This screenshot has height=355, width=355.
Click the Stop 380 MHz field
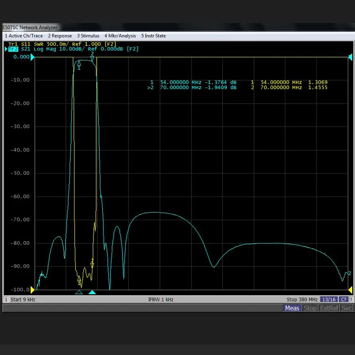coord(302,299)
